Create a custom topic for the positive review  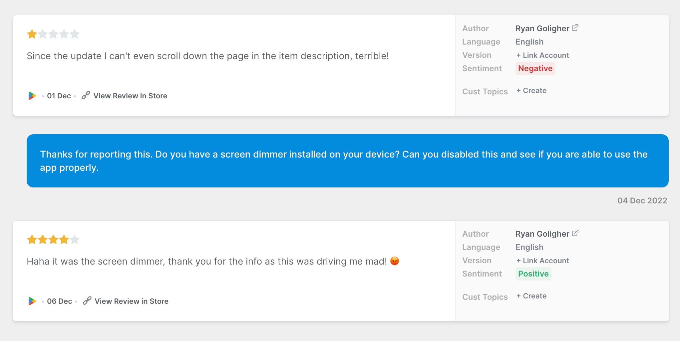tap(531, 296)
